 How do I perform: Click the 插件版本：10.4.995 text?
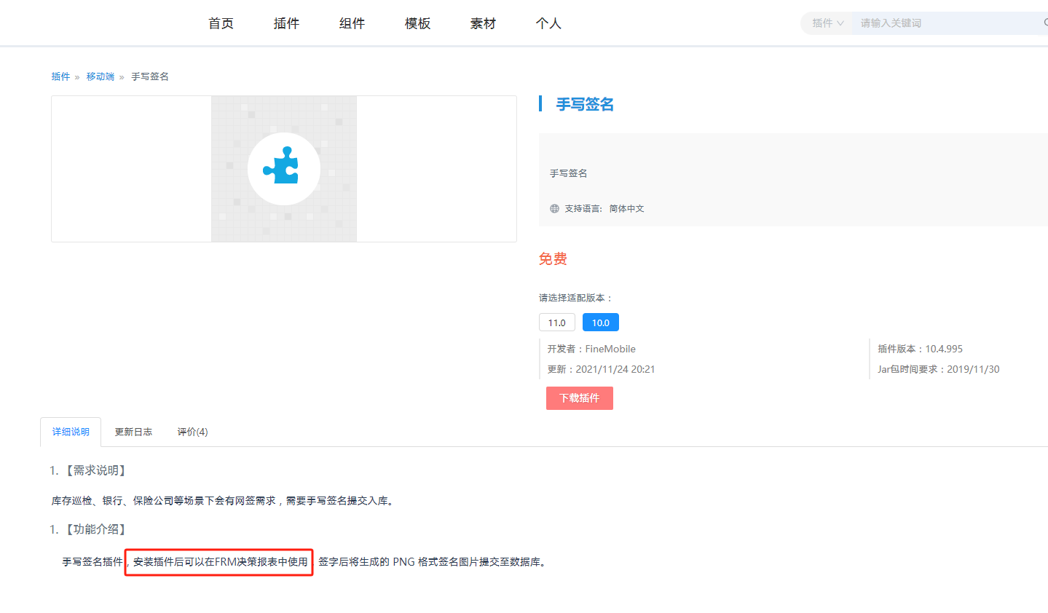pos(920,349)
